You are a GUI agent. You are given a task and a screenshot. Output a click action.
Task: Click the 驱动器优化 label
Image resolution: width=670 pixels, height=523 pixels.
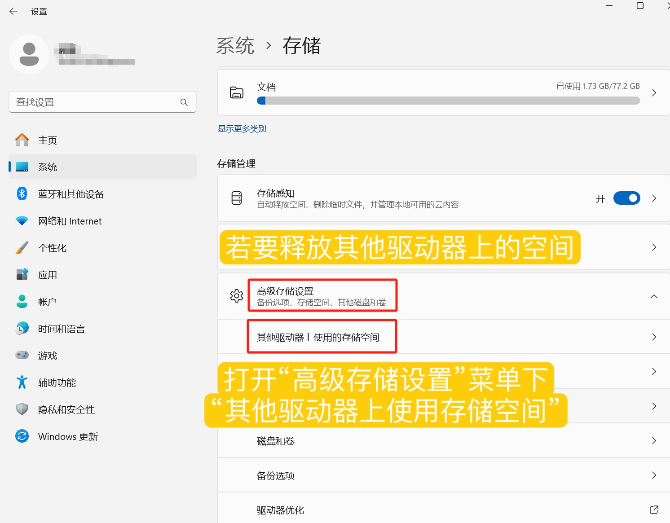point(280,510)
